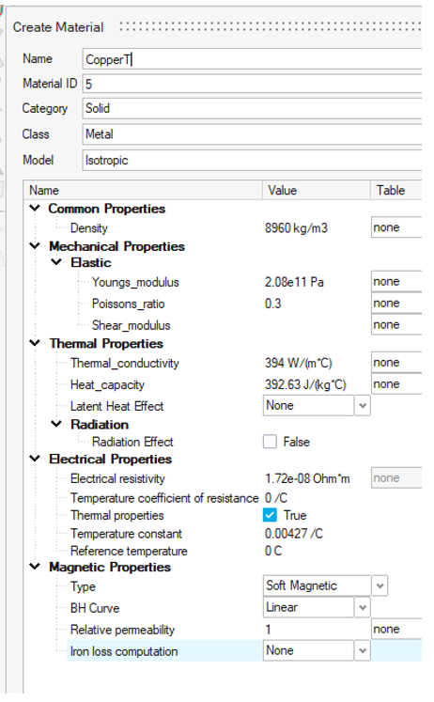
Task: Open the magnetic Type dropdown
Action: (x=380, y=585)
